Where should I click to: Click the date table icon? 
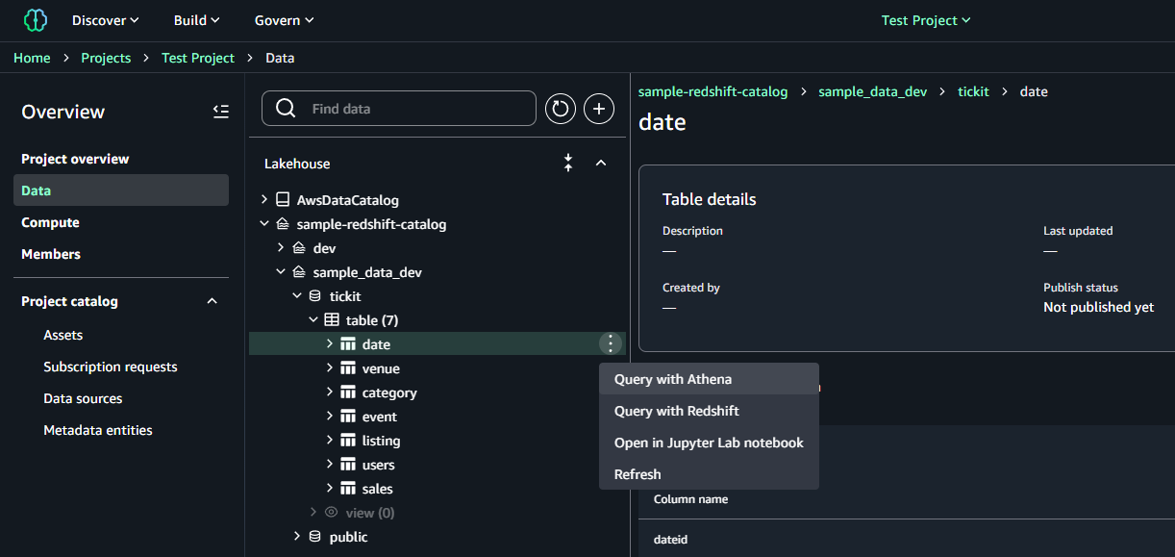tap(348, 344)
